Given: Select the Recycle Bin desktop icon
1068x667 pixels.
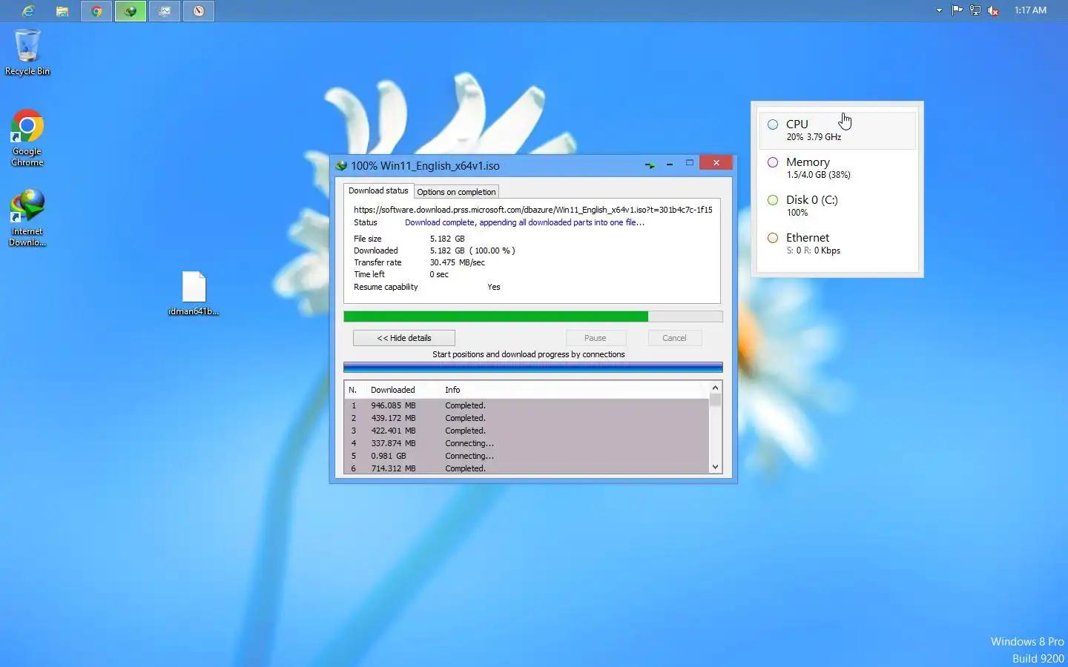Looking at the screenshot, I should point(27,52).
